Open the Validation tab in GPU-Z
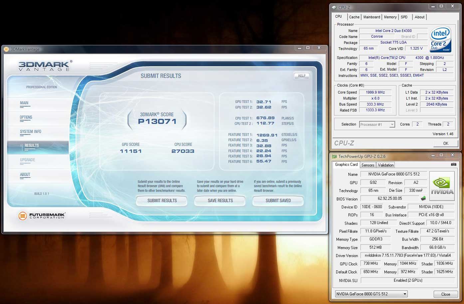The image size is (464, 304). (386, 165)
